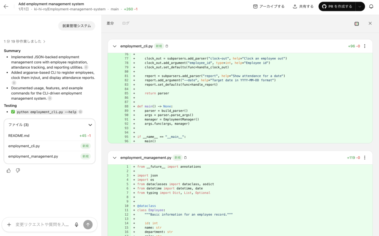Switch to the ログ tab
This screenshot has width=379, height=236.
[x=126, y=23]
